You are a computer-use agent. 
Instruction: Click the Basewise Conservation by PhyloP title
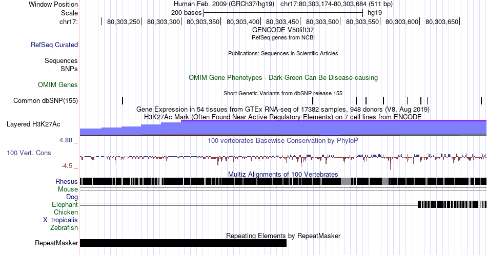coord(283,140)
